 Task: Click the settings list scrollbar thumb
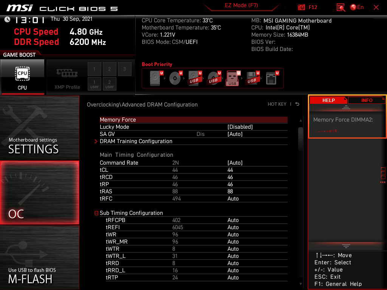[300, 139]
